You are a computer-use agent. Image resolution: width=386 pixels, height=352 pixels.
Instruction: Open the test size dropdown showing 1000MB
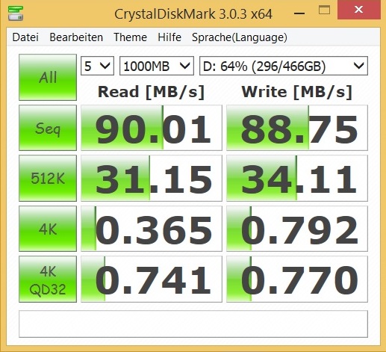157,66
